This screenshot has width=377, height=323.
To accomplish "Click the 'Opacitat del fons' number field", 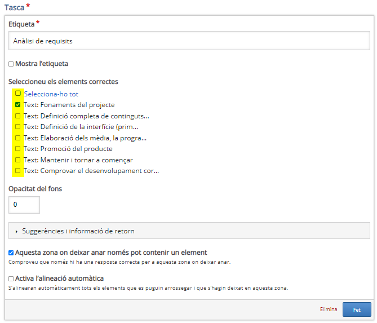I will [x=24, y=205].
